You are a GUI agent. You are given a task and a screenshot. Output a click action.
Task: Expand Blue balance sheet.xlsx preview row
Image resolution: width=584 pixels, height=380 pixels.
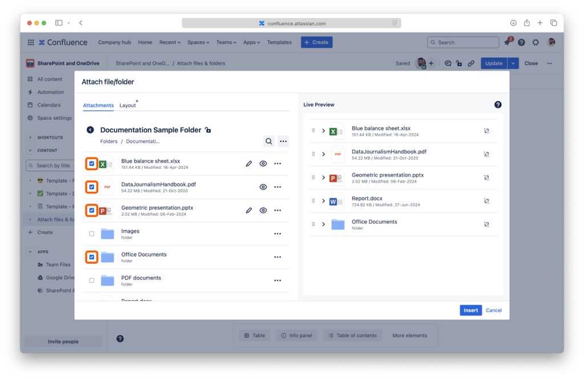323,131
